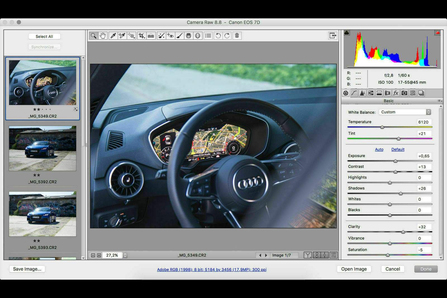
Task: Select the _MG_5392.CR2 thumbnail
Action: [x=42, y=148]
